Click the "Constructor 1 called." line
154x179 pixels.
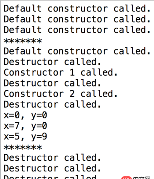pos(61,72)
